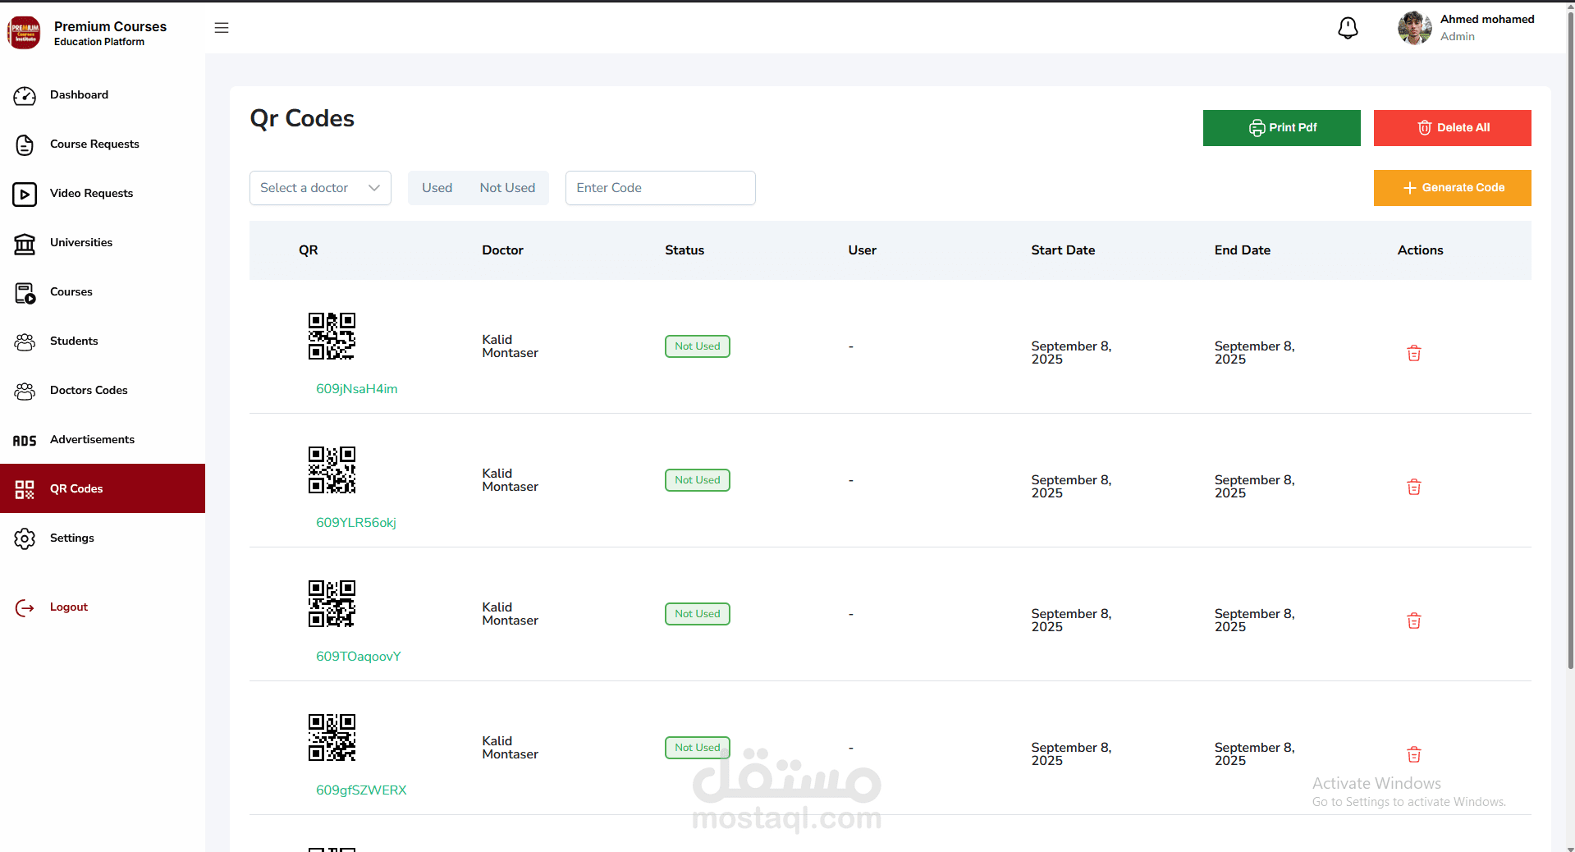
Task: Open the notifications bell icon
Action: click(1348, 28)
